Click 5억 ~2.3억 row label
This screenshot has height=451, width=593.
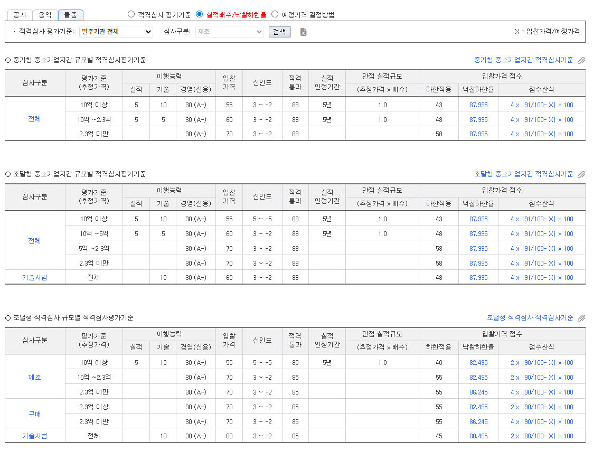click(x=94, y=249)
